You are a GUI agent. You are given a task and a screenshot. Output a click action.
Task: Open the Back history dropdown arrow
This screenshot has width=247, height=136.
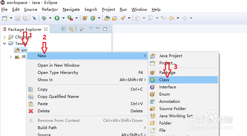point(178,18)
